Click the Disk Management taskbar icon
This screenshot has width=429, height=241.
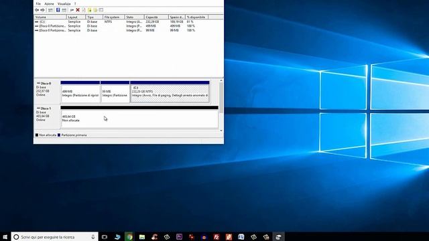278,236
